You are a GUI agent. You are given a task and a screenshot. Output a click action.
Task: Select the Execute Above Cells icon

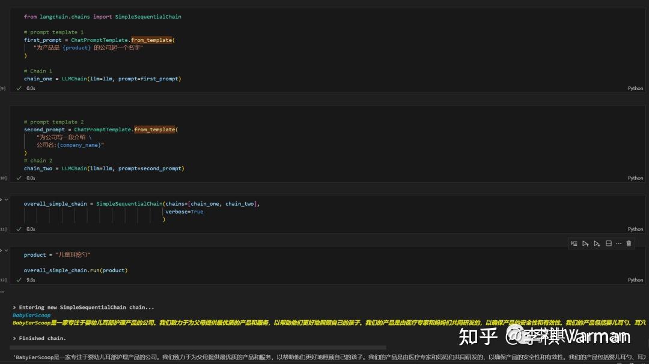(x=586, y=243)
